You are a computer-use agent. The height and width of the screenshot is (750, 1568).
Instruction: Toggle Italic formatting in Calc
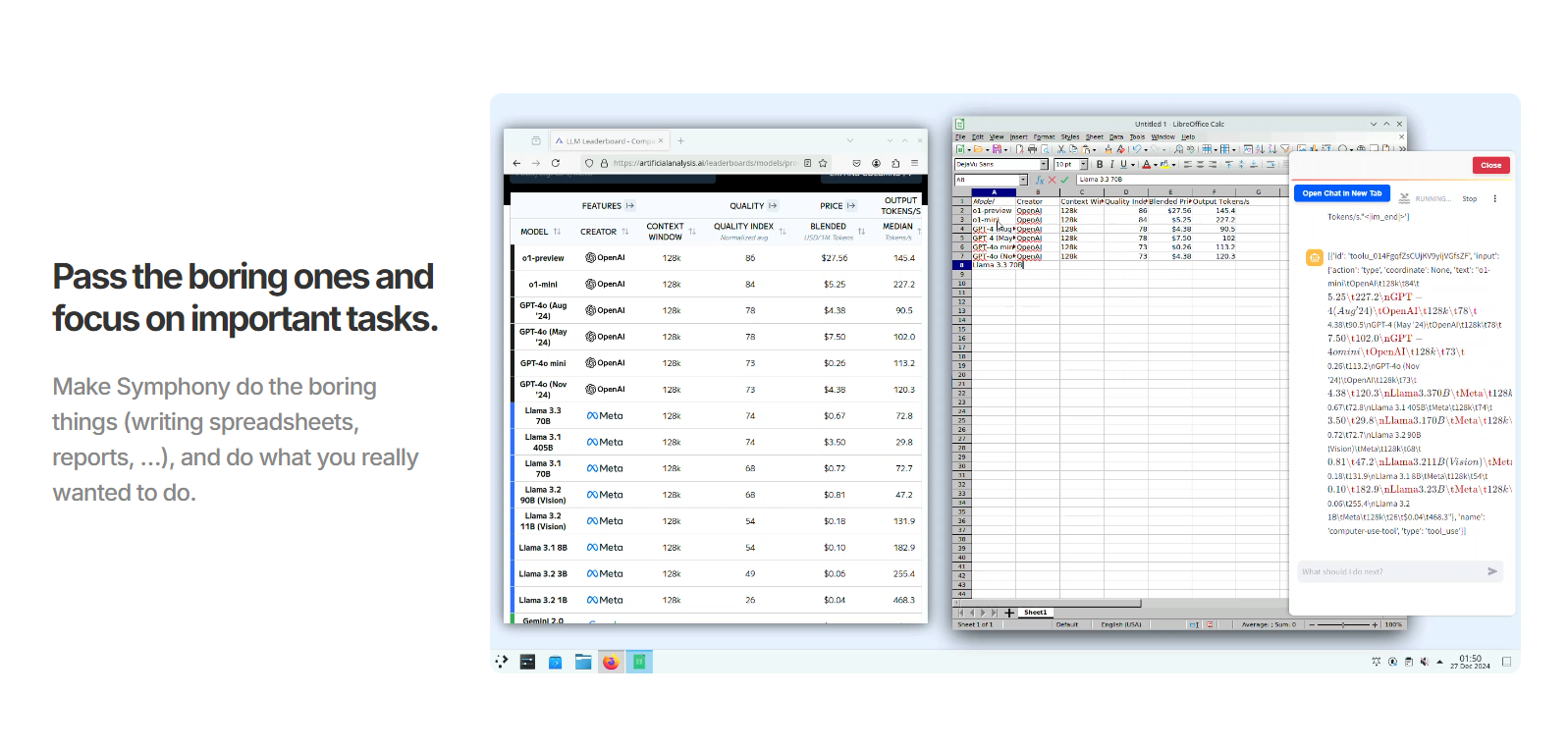pyautogui.click(x=1111, y=165)
